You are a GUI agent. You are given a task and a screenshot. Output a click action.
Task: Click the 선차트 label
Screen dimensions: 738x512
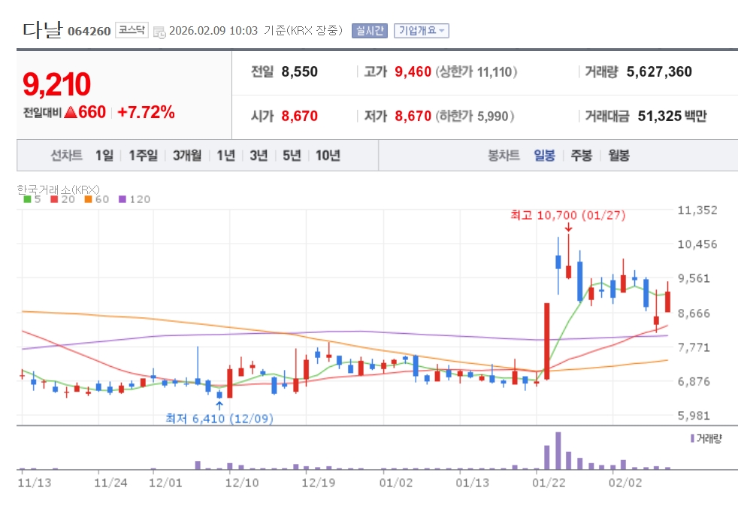pyautogui.click(x=66, y=155)
